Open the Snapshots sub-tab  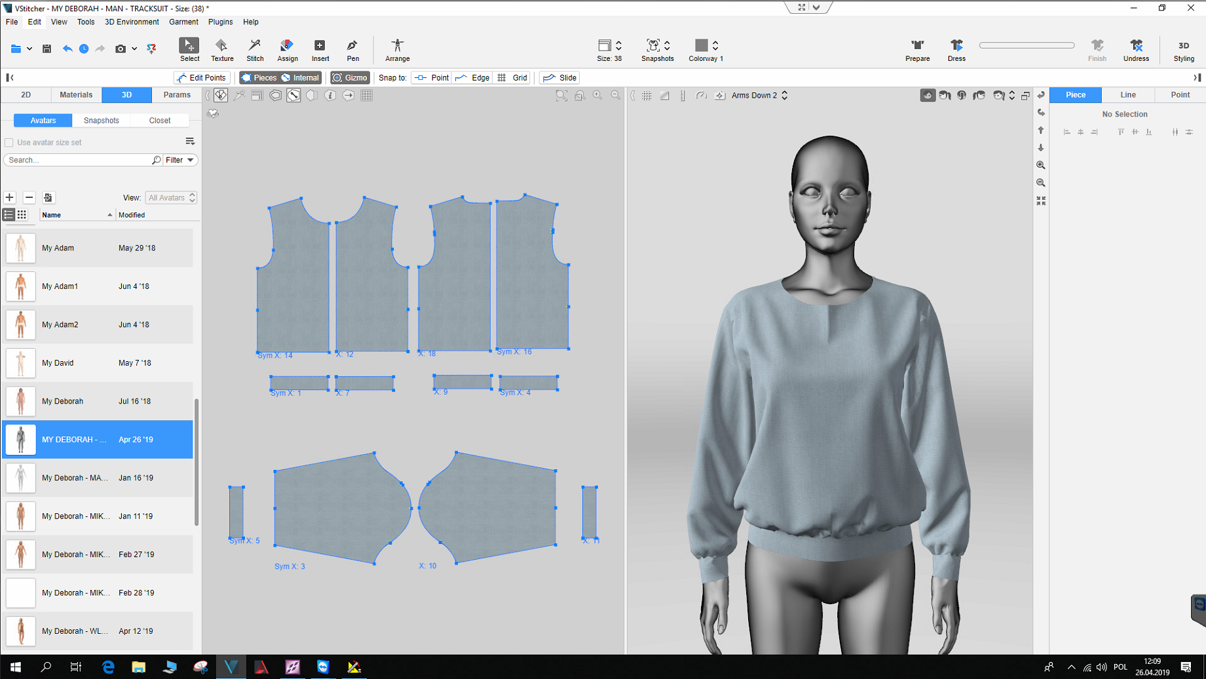pos(101,121)
